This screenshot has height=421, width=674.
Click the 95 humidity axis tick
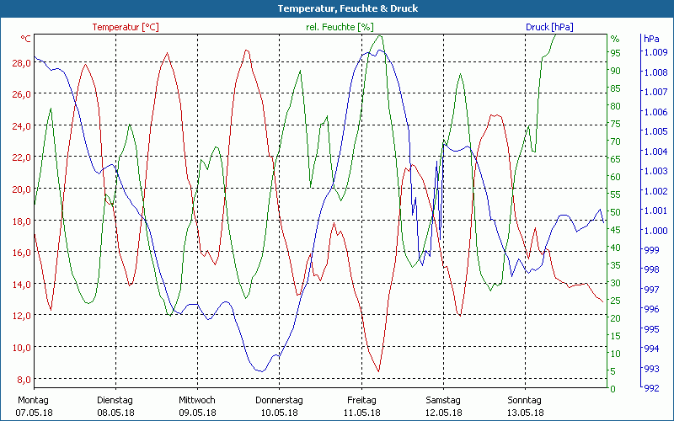pos(615,53)
